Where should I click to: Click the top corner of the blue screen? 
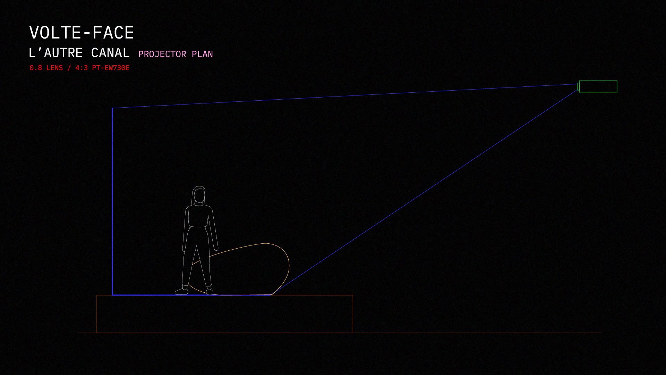(x=112, y=108)
